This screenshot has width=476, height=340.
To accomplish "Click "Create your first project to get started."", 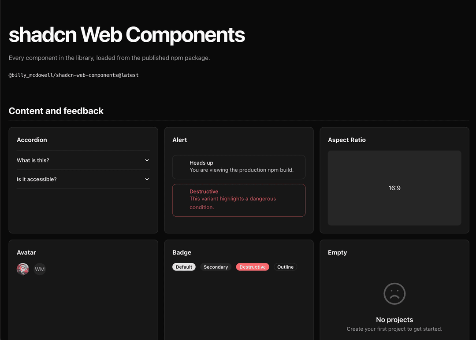I will coord(394,329).
